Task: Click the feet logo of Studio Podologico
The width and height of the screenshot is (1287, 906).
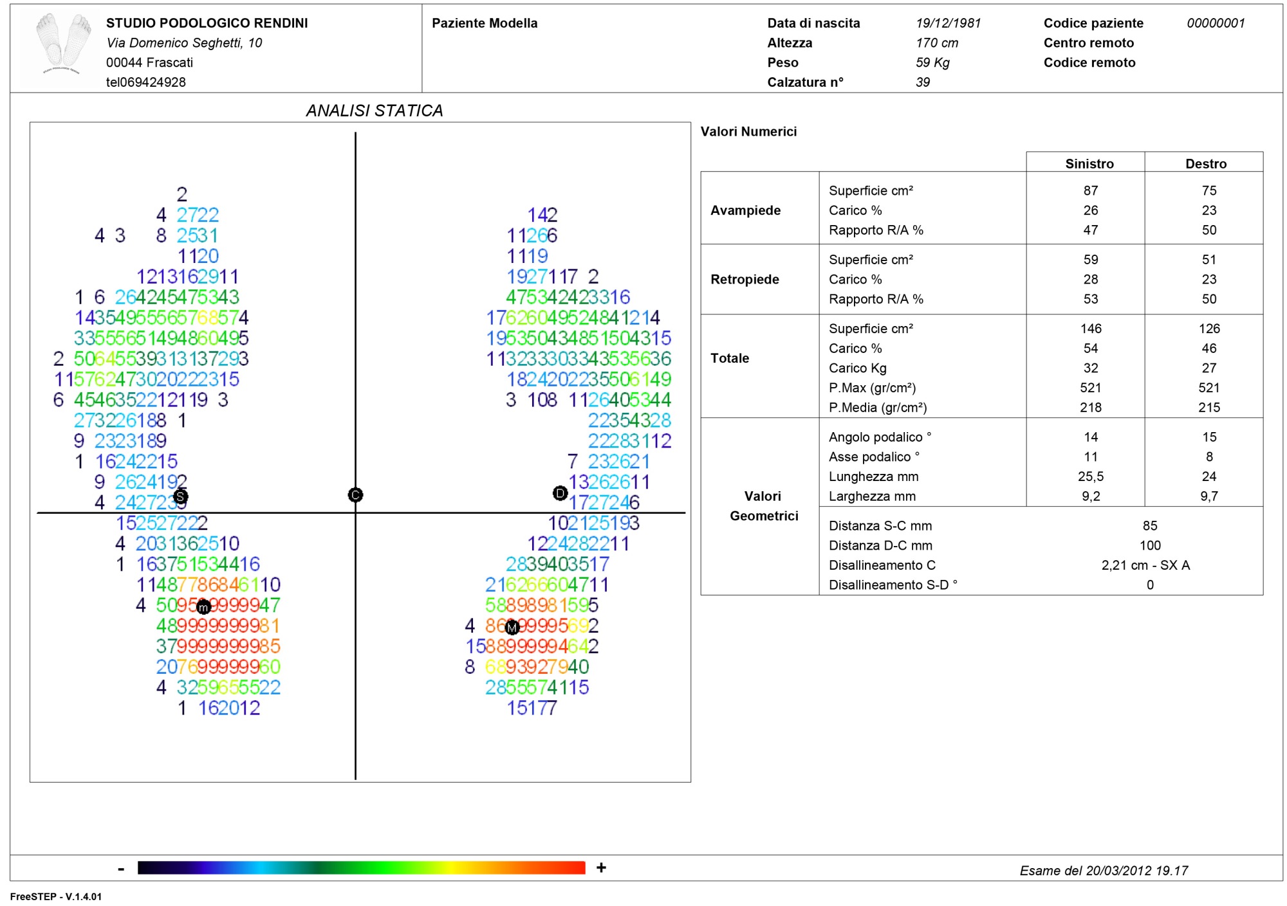Action: 63,44
